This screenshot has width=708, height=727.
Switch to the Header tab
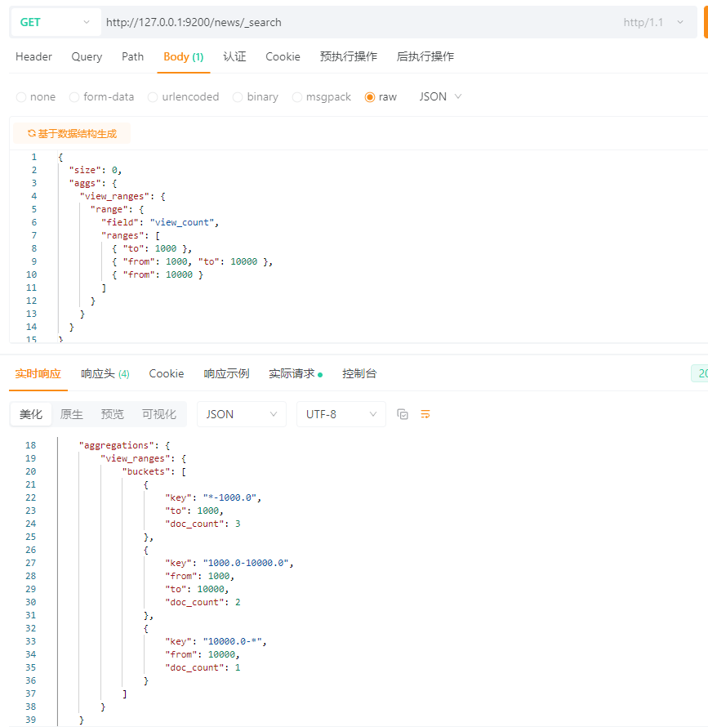pyautogui.click(x=33, y=56)
